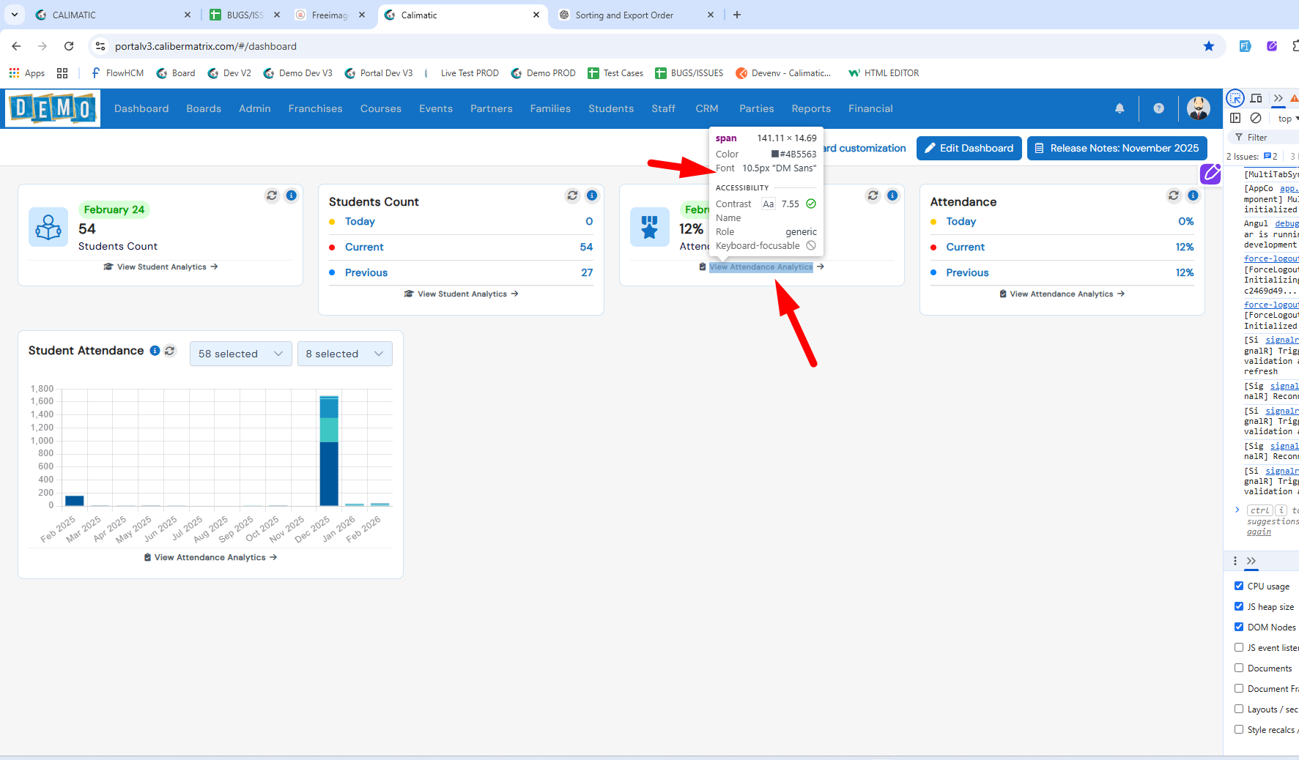Open the notifications bell icon
This screenshot has width=1299, height=760.
pos(1119,108)
